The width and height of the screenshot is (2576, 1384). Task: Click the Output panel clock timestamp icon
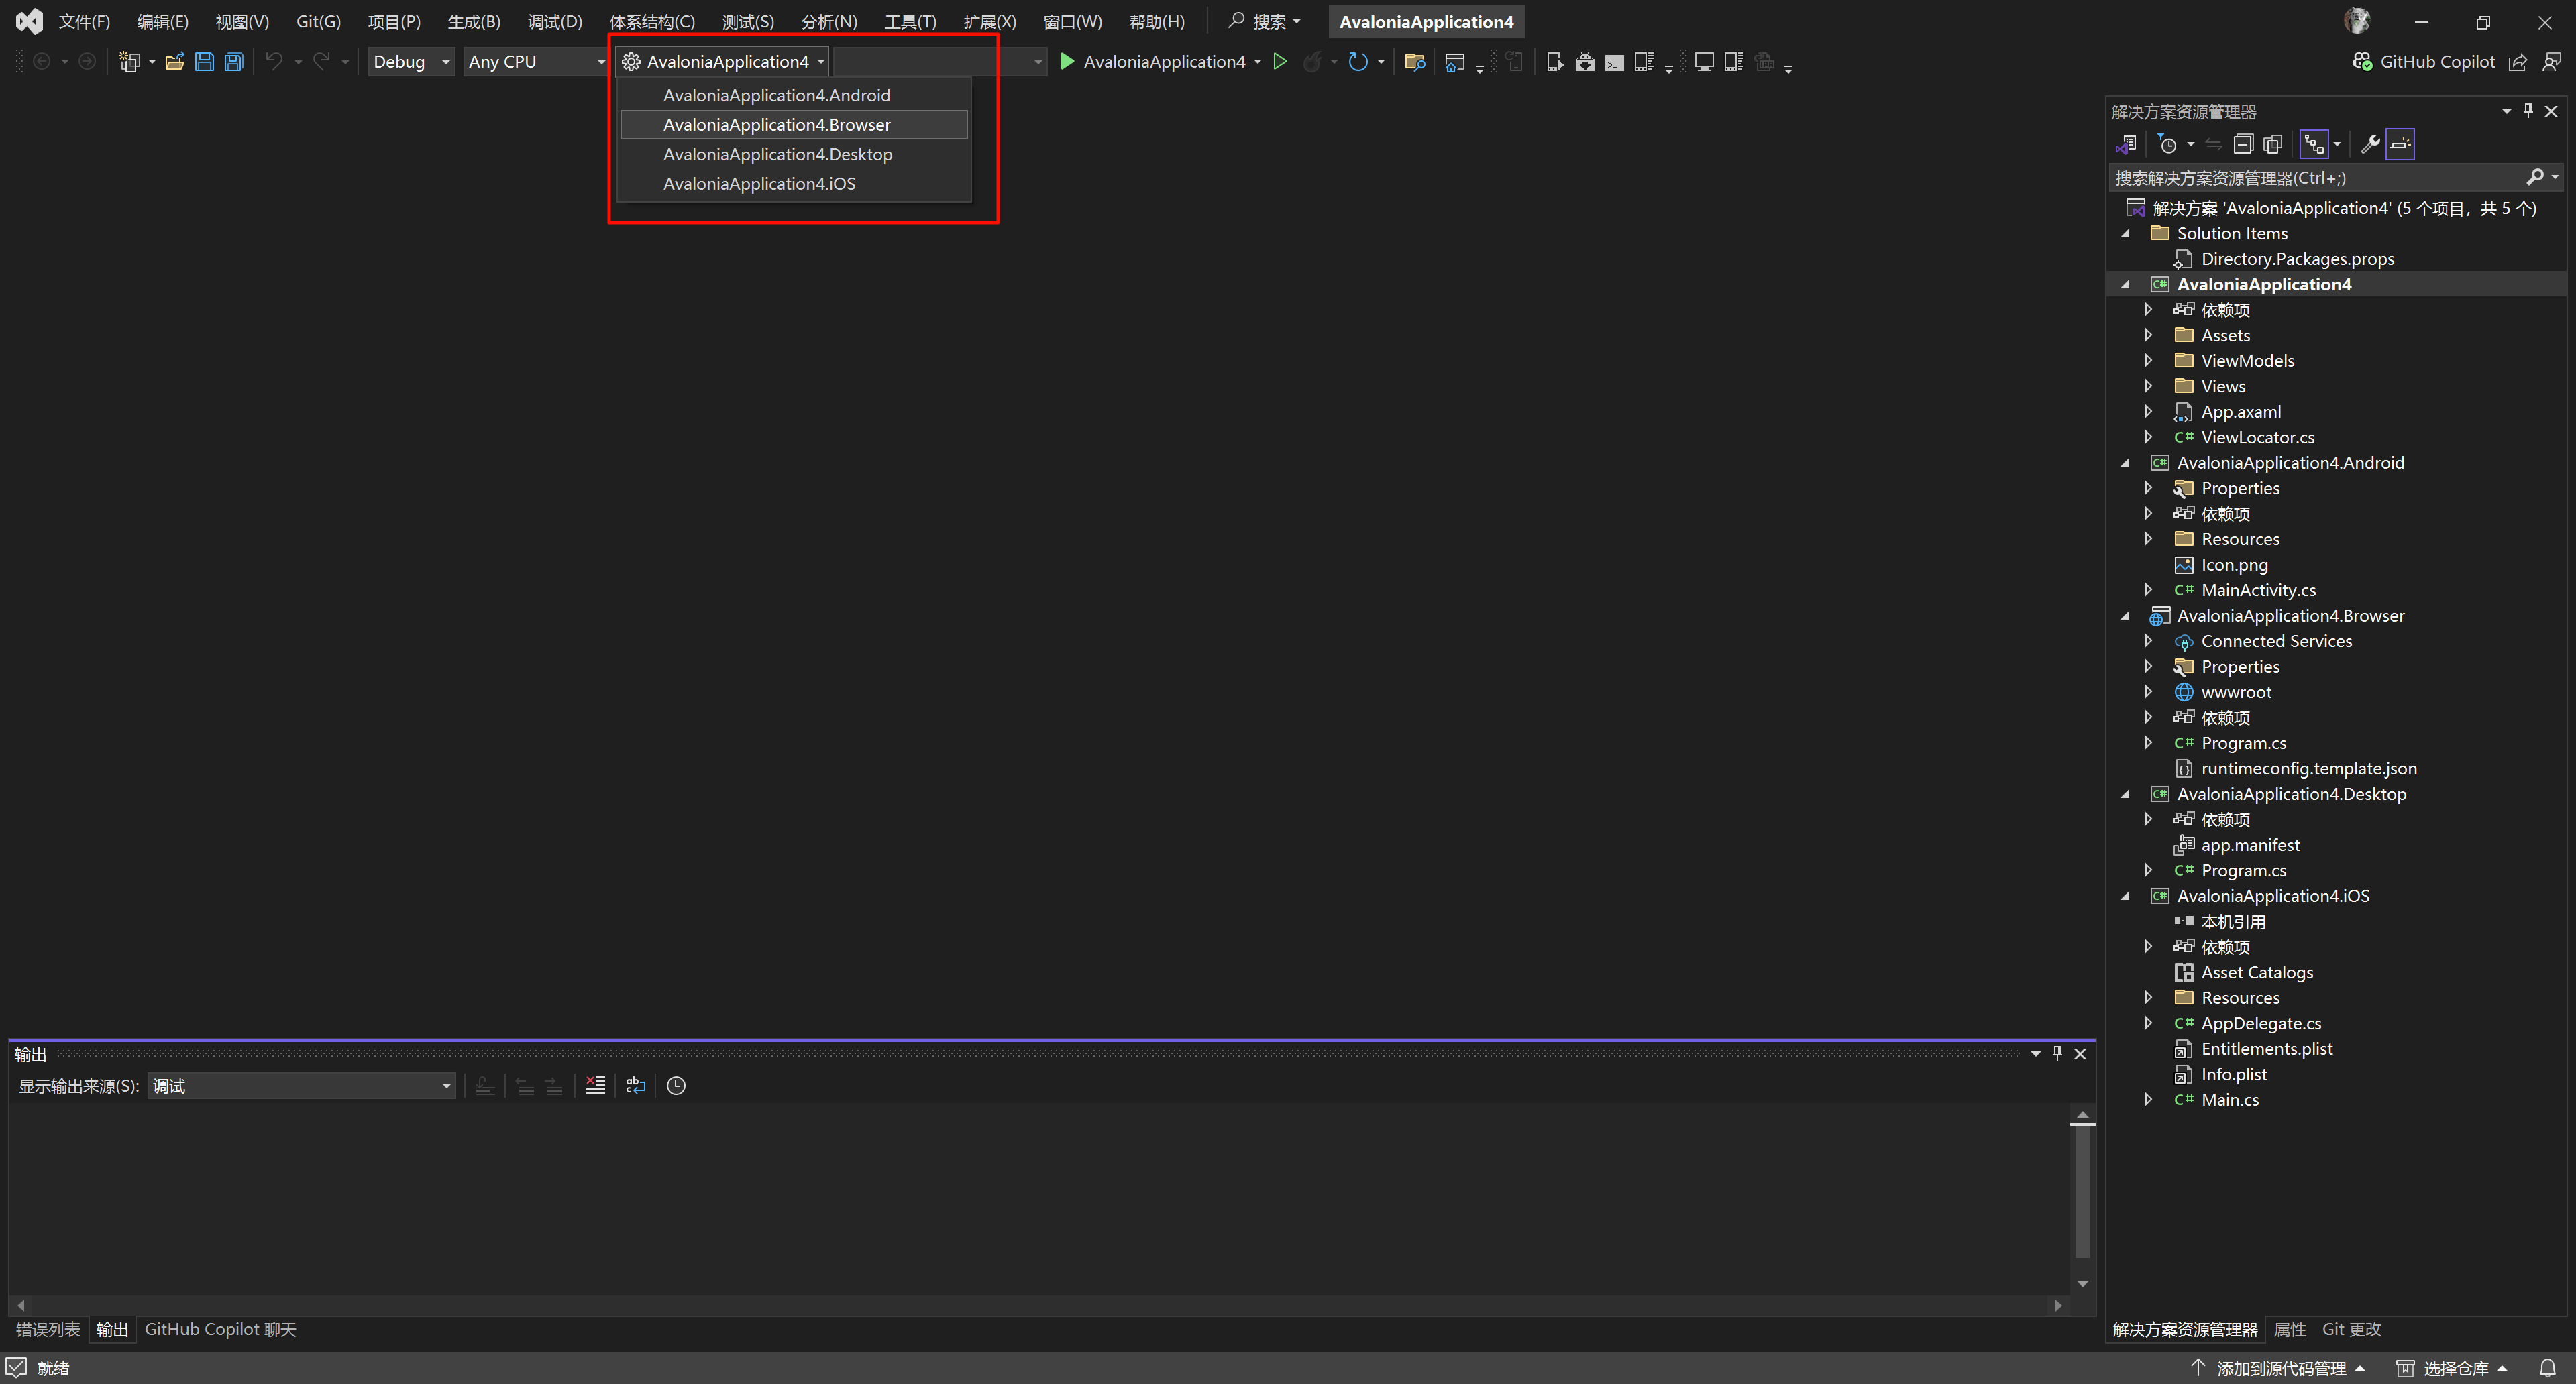(x=676, y=1085)
